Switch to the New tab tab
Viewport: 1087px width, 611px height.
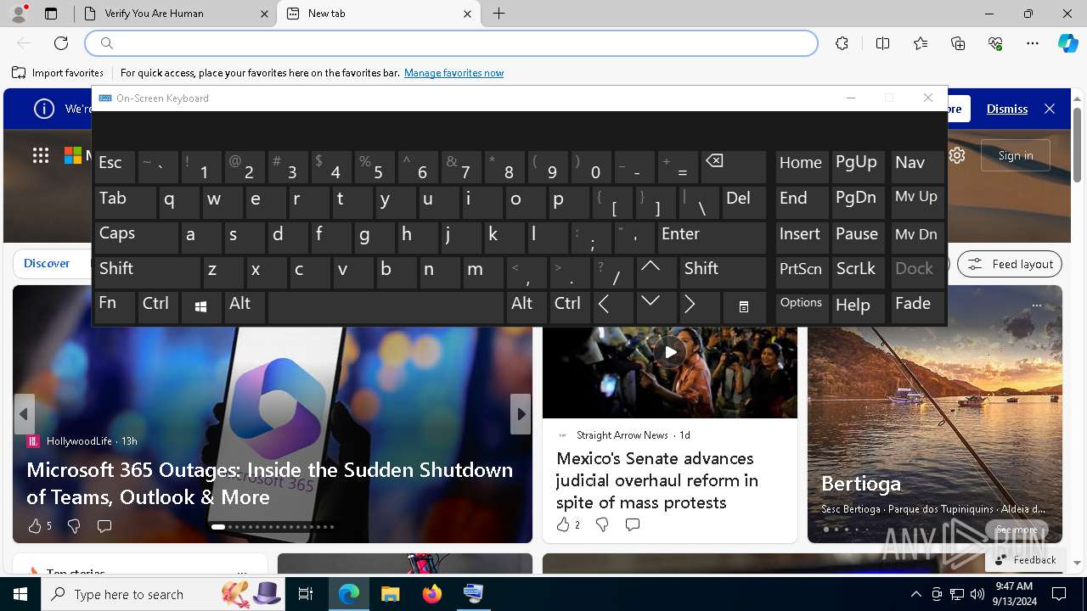(380, 14)
